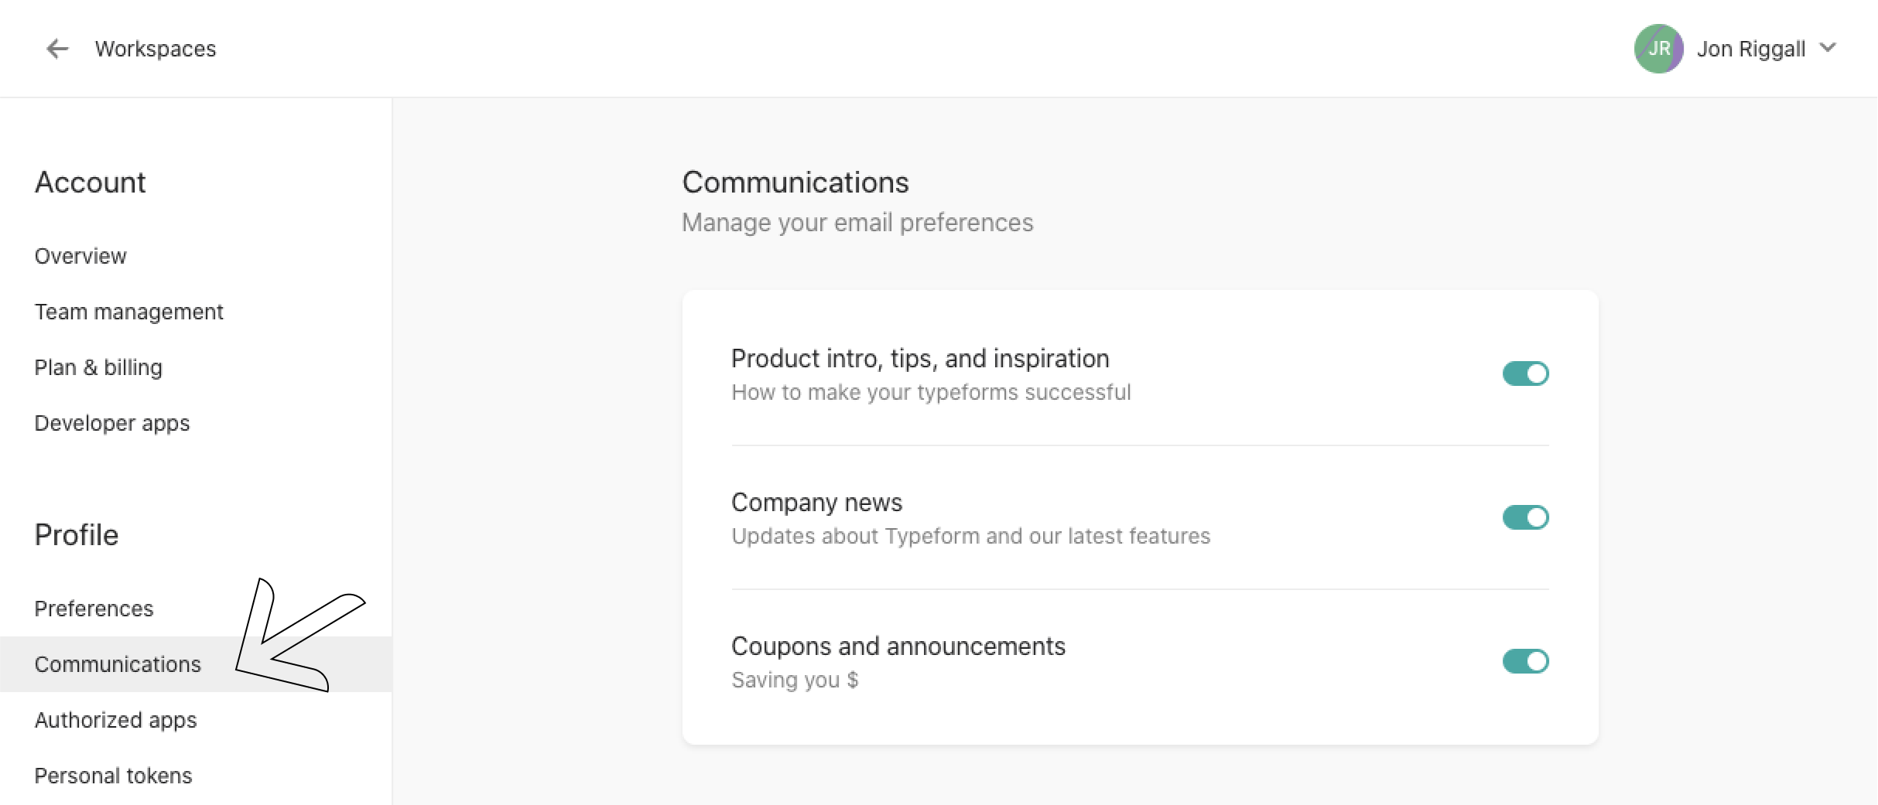Open Developer apps settings
This screenshot has width=1878, height=805.
[111, 423]
